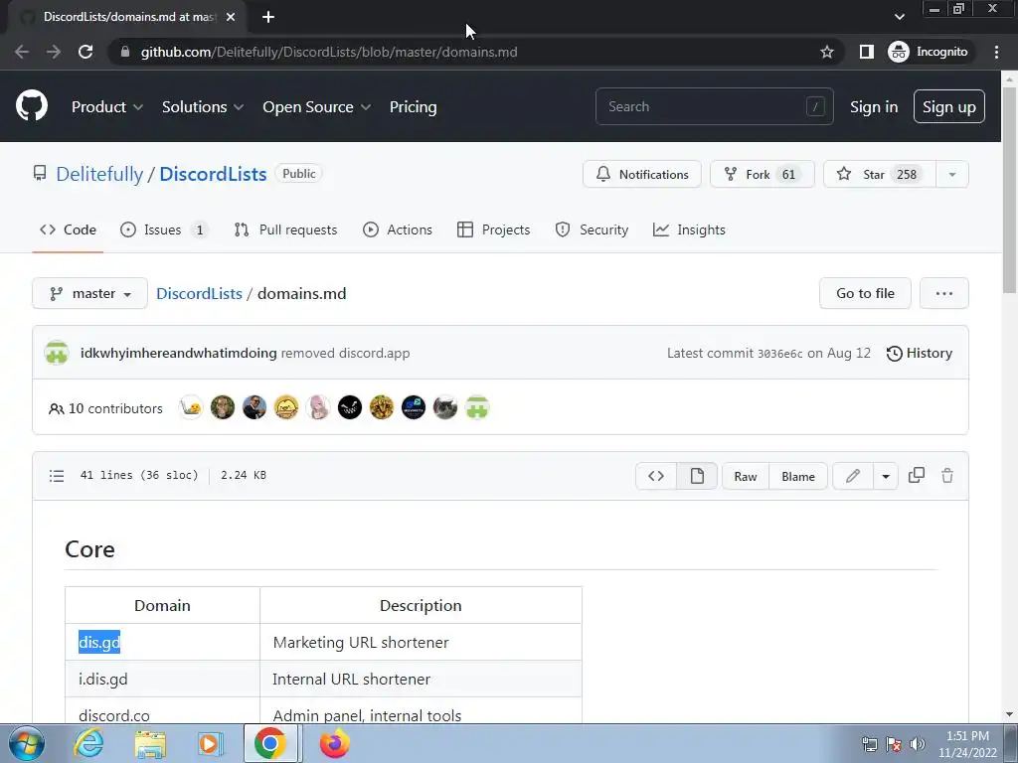Launch Firefox from taskbar
1018x763 pixels.
point(334,743)
